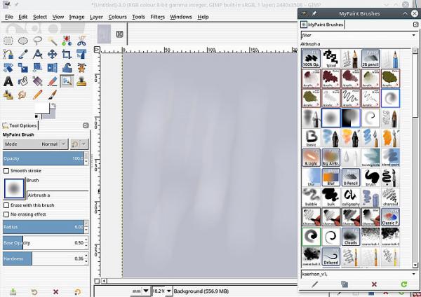Open the Filters menu

pos(157,17)
